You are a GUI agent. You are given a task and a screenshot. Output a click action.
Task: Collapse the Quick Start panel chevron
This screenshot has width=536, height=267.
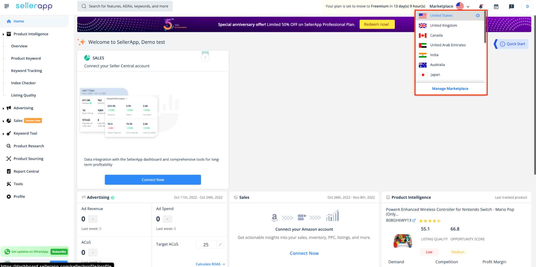[x=496, y=44]
